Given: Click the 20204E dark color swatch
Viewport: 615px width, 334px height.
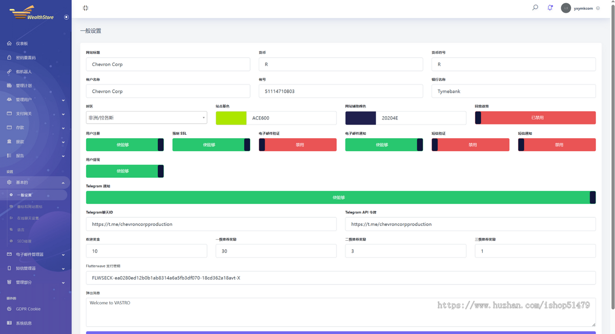Looking at the screenshot, I should [361, 118].
